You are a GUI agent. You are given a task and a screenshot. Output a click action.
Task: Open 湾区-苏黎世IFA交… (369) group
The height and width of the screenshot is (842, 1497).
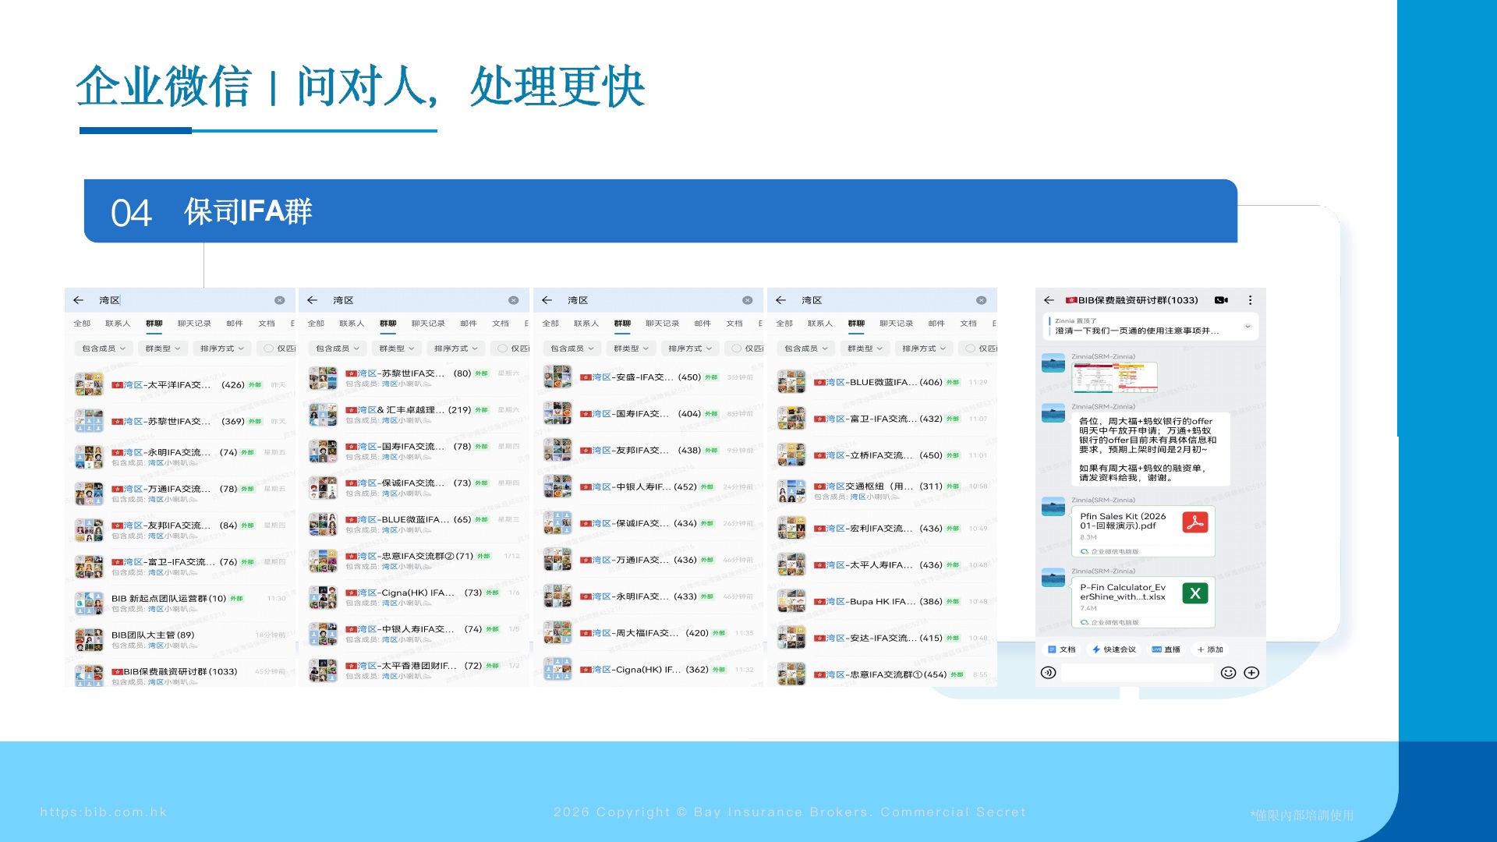pos(180,421)
